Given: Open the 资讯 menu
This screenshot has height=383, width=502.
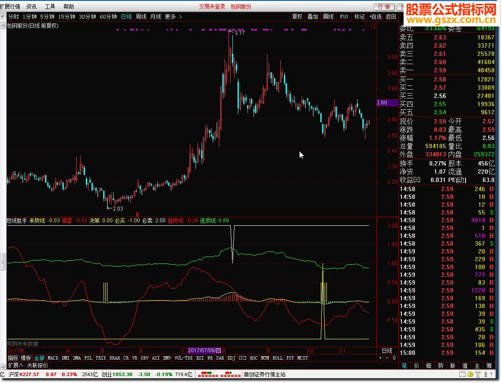Looking at the screenshot, I should click(x=31, y=6).
